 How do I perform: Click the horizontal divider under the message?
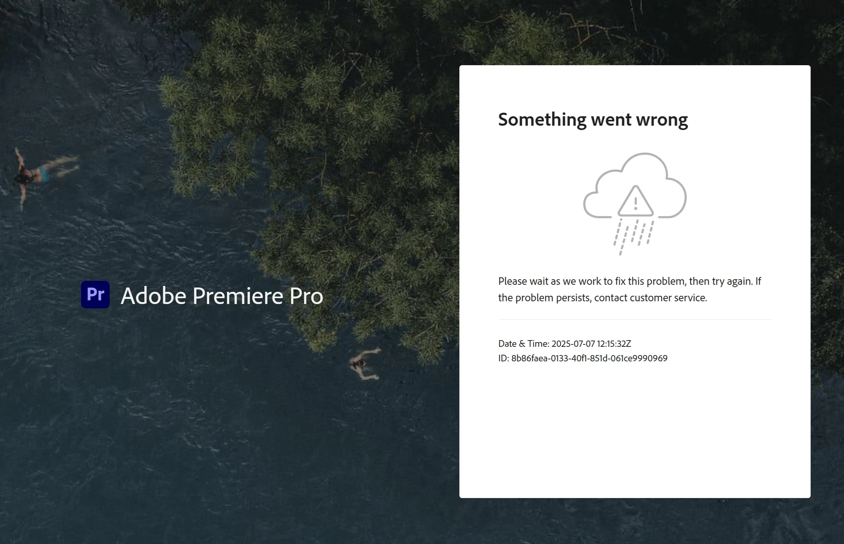pyautogui.click(x=635, y=320)
